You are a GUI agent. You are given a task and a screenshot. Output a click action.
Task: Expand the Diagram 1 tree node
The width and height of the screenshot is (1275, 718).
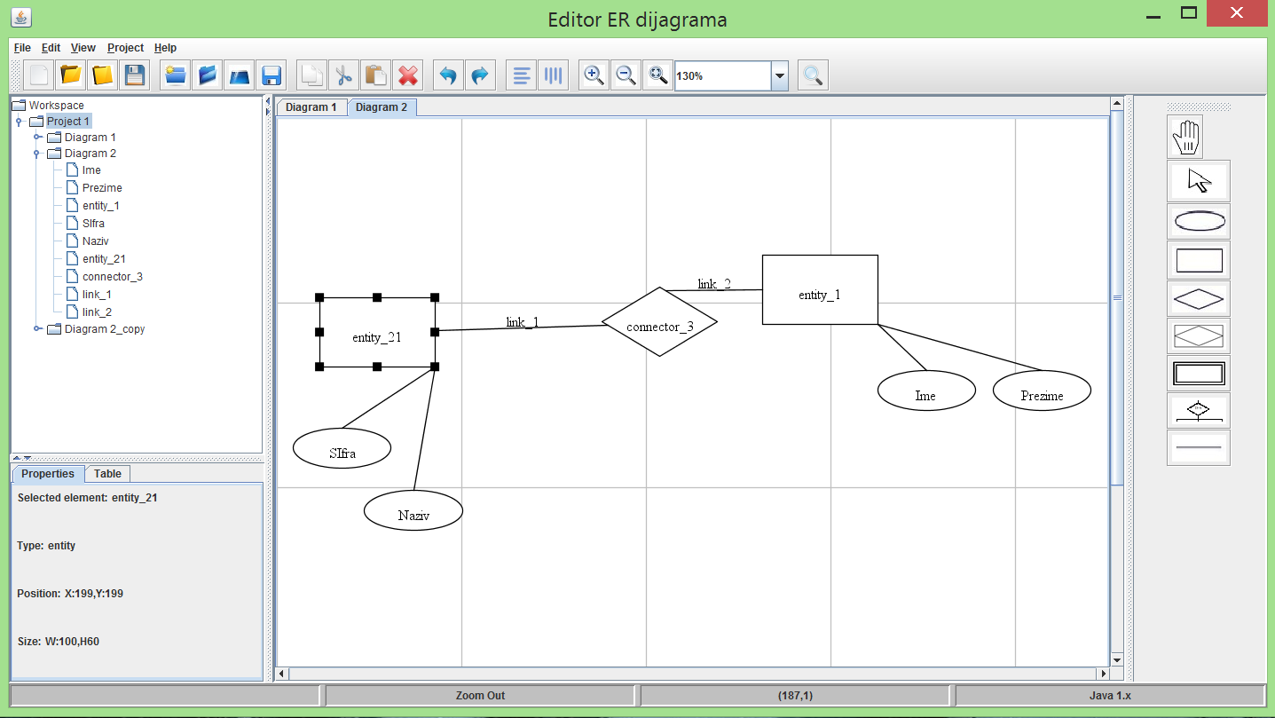coord(37,138)
